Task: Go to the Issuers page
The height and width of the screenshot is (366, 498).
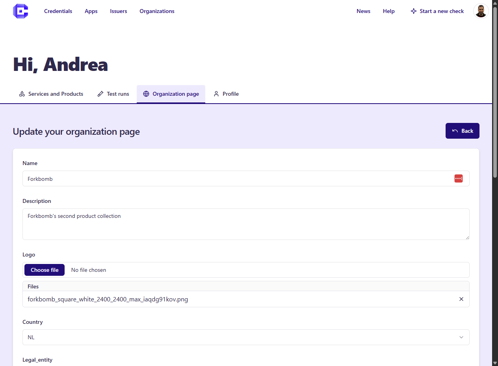Action: tap(119, 11)
